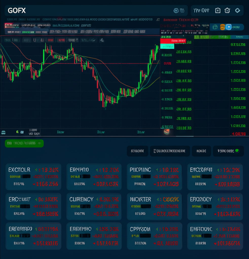This screenshot has height=259, width=249.
Task: Select the widest filter button above the cards
Action: 169,151
